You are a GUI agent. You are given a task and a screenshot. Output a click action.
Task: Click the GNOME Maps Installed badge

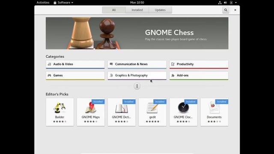point(98,102)
